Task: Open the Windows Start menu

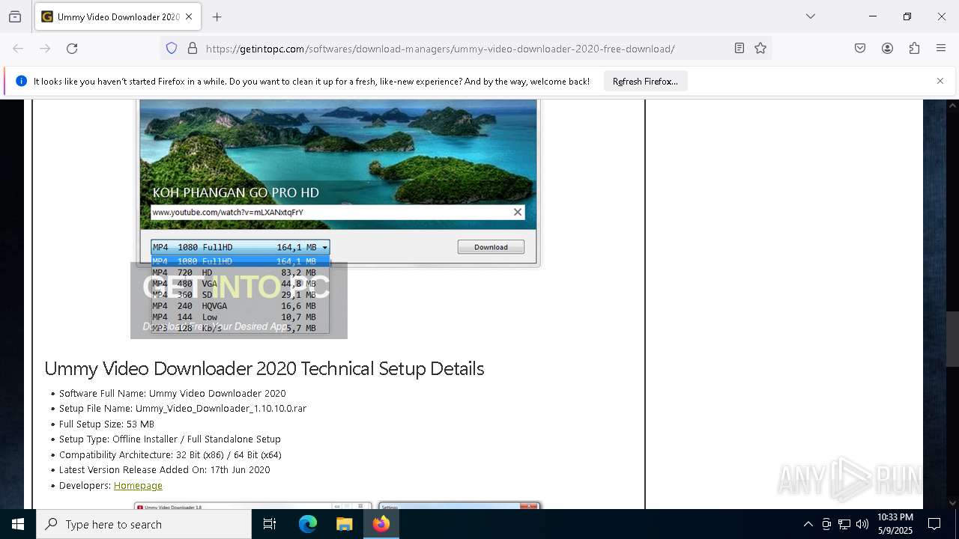Action: click(18, 524)
